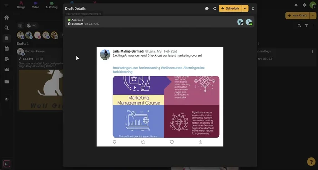
Task: Click the approver avatar with thumbs-up badge
Action: (x=249, y=22)
